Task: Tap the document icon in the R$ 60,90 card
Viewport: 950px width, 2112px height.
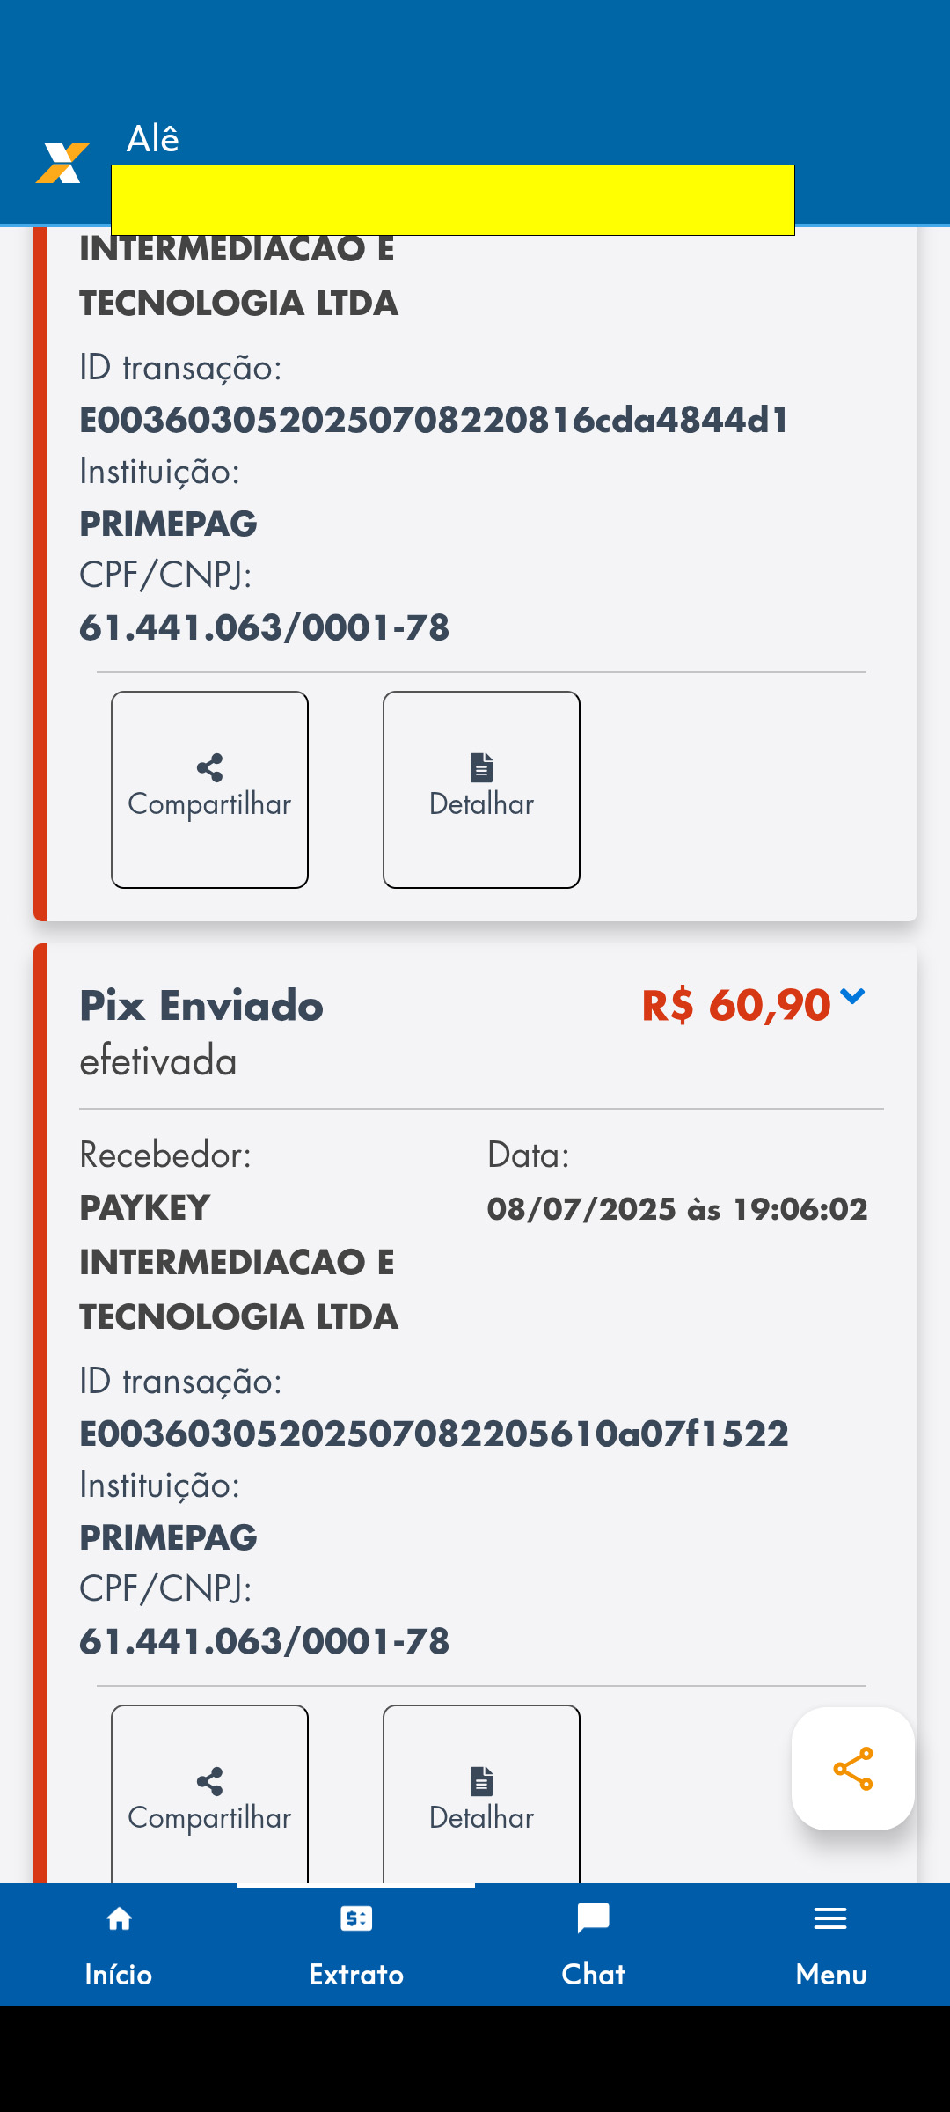Action: pyautogui.click(x=481, y=1781)
